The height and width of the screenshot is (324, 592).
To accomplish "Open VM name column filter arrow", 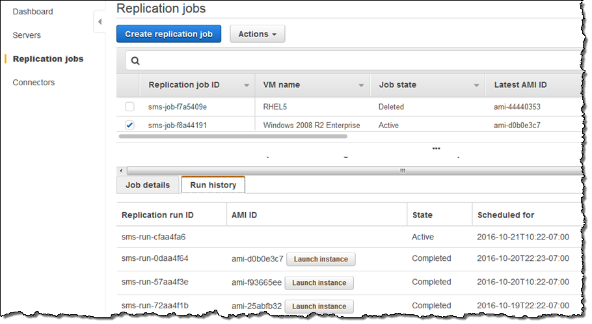I will (x=361, y=85).
